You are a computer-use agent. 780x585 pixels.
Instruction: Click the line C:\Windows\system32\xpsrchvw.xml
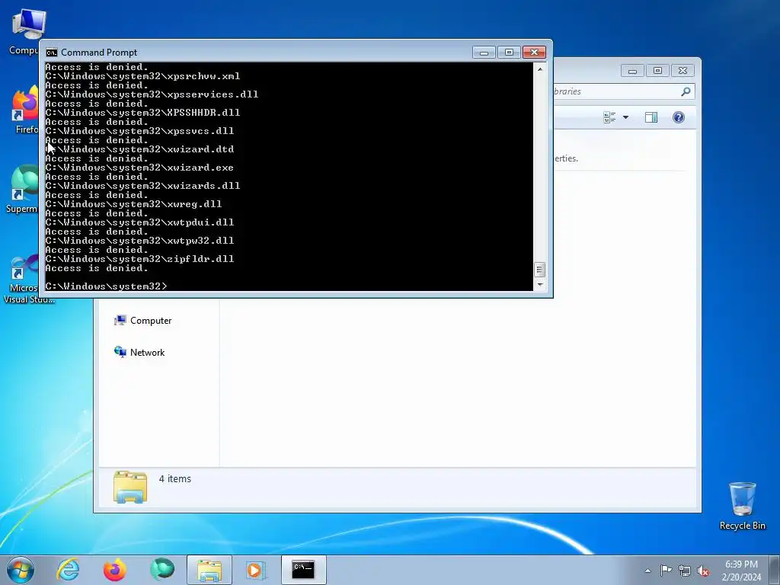[x=142, y=76]
